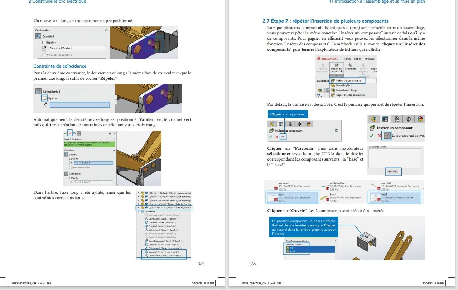Tick the Répéter checkbox under Coaxiale3
The height and width of the screenshot is (290, 458).
tap(44, 43)
